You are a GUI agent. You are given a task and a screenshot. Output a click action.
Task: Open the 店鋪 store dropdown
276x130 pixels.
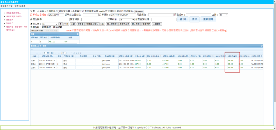[223, 15]
